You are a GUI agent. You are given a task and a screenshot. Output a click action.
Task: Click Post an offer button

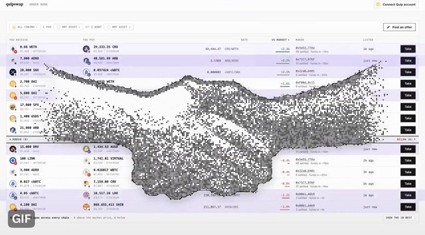[x=399, y=27]
